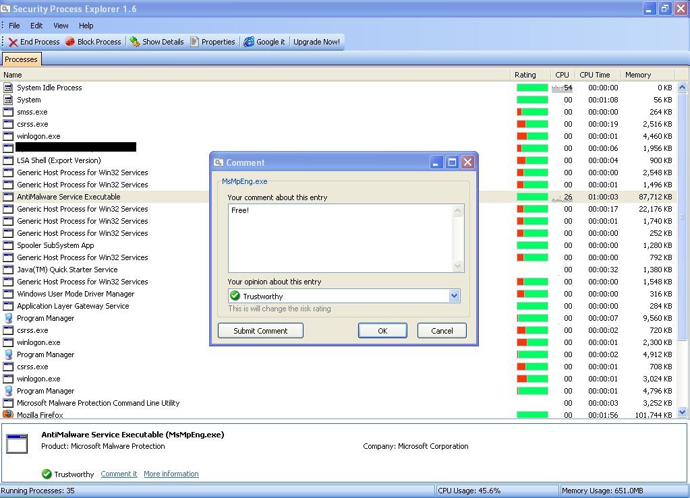Select the smss.exe process row
690x498 pixels.
coord(339,112)
